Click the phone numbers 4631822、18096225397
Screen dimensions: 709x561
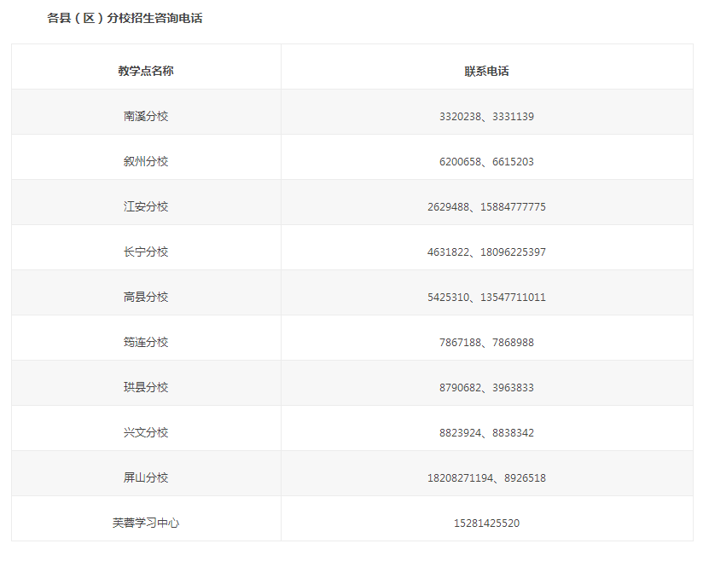[x=486, y=252]
